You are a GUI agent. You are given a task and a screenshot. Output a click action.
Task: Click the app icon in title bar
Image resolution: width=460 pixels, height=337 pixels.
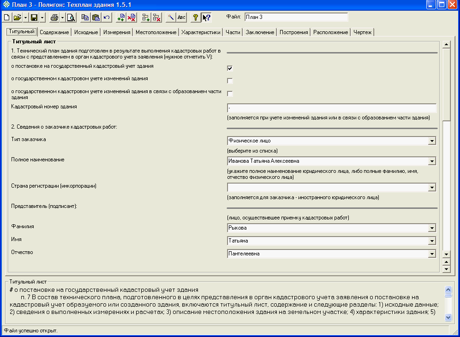(6, 5)
